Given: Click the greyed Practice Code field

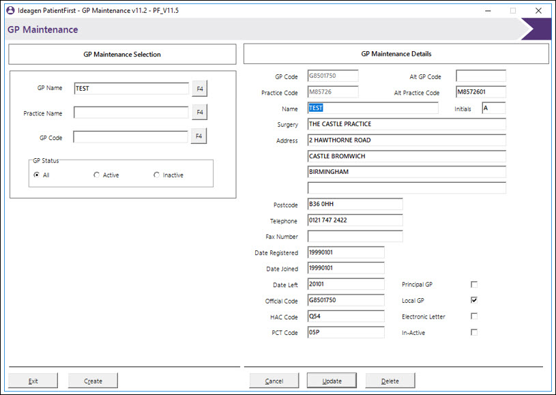Looking at the screenshot, I should tap(333, 92).
